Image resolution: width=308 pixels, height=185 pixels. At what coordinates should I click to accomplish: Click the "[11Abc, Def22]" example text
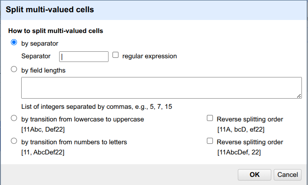coord(43,130)
